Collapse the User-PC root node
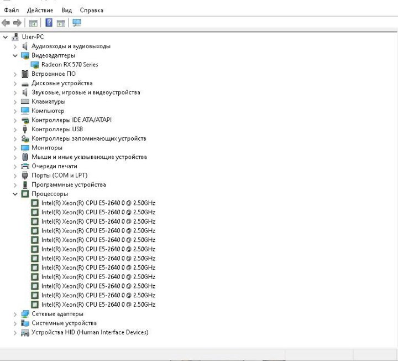 click(6, 37)
